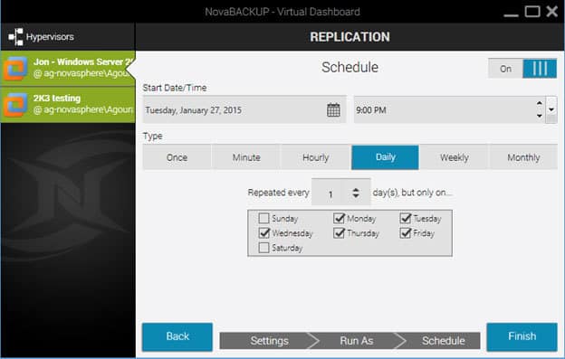Screen dimensions: 565x359
Task: Click the Finish button
Action: point(522,336)
